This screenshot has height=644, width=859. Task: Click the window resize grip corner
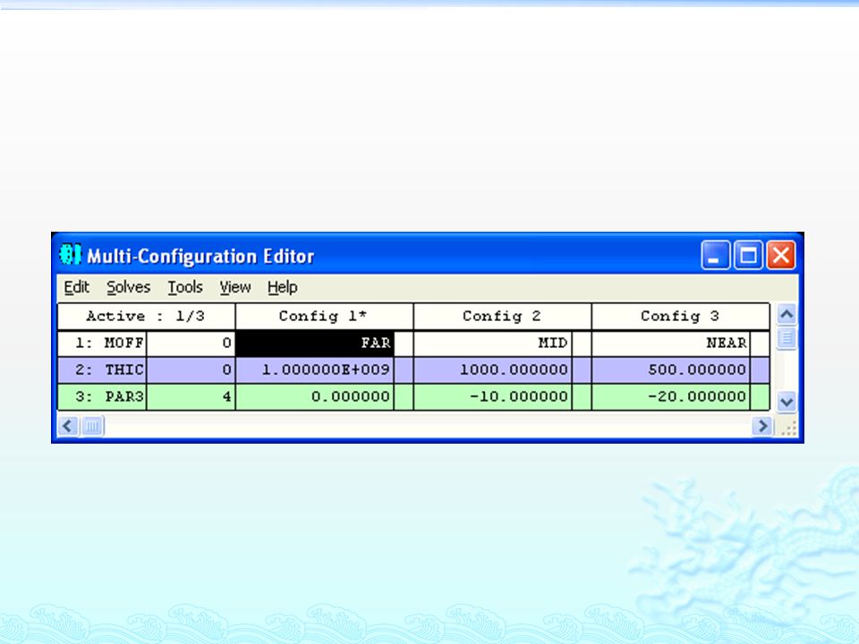(788, 428)
